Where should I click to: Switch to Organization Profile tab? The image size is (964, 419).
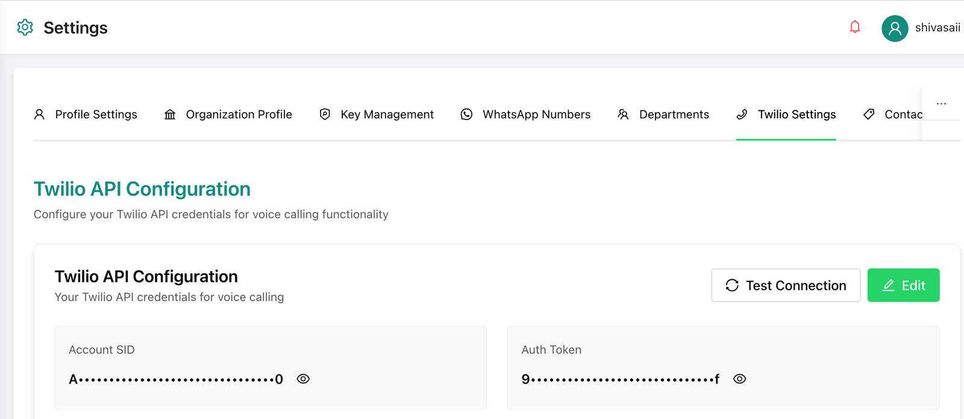point(228,115)
